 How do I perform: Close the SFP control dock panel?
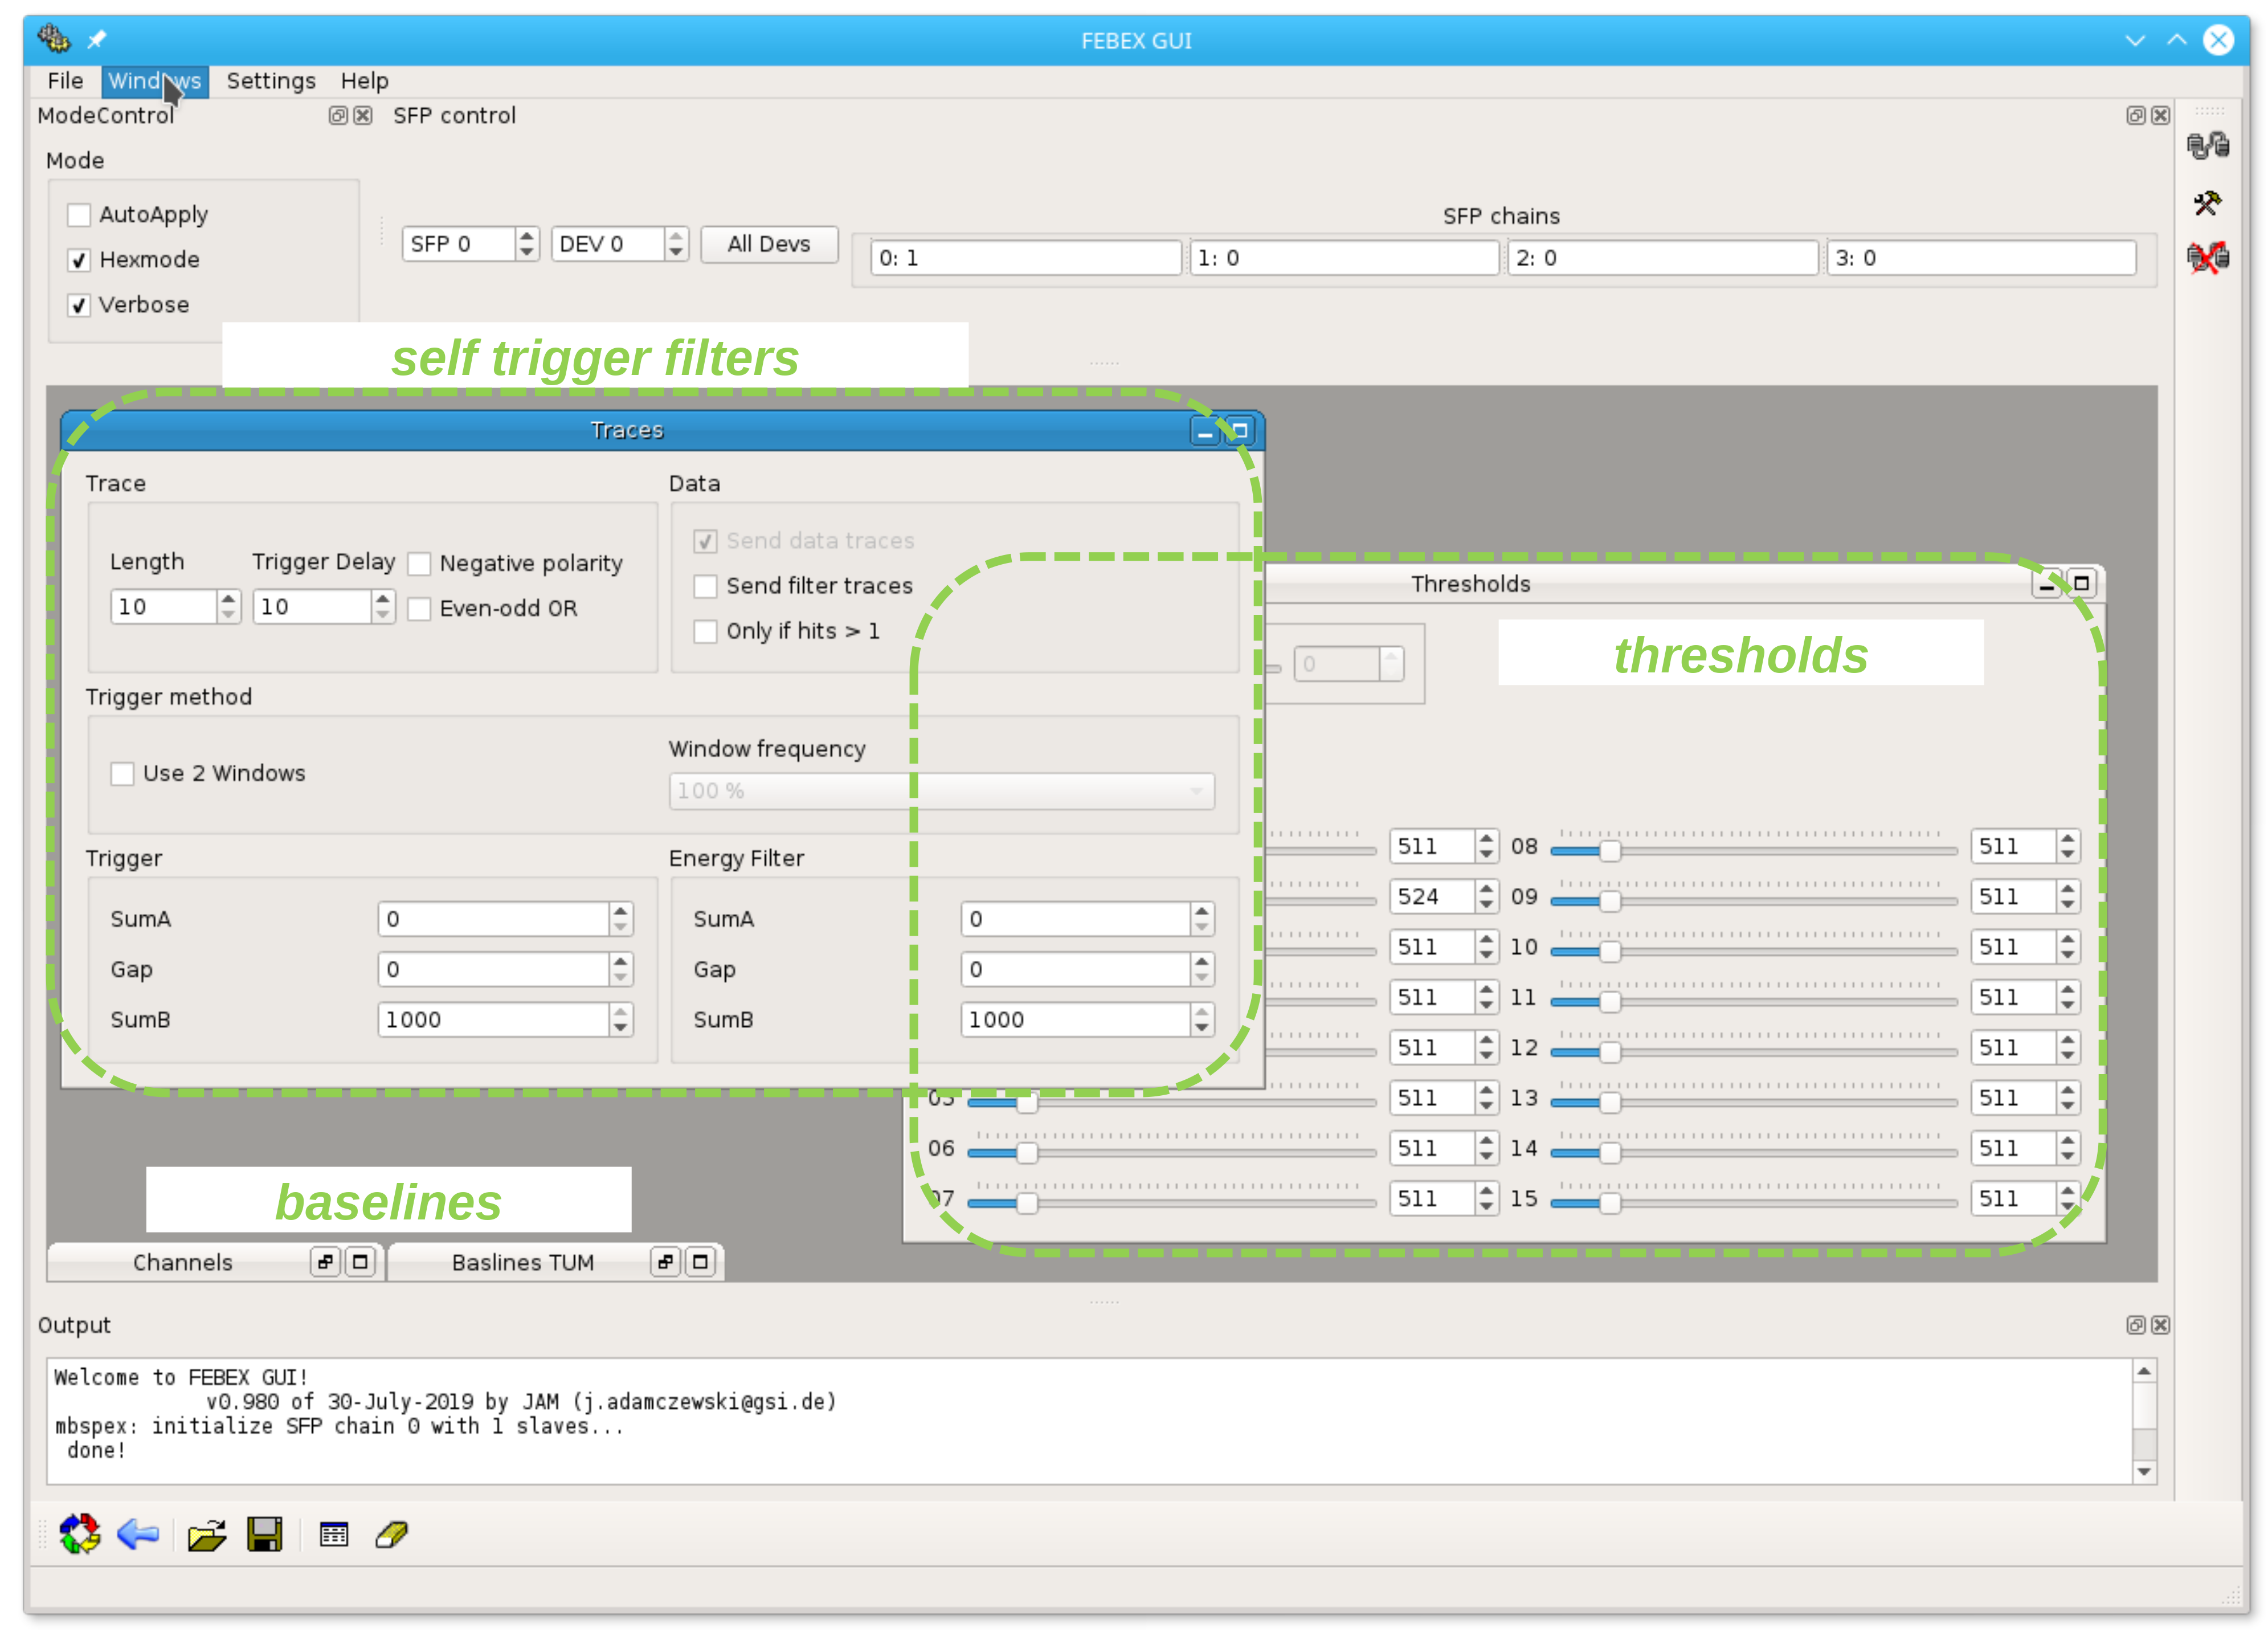point(2160,115)
